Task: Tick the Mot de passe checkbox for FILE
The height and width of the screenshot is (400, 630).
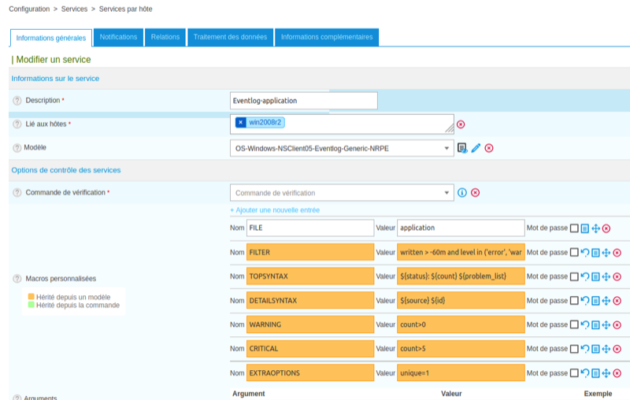Action: click(x=574, y=228)
